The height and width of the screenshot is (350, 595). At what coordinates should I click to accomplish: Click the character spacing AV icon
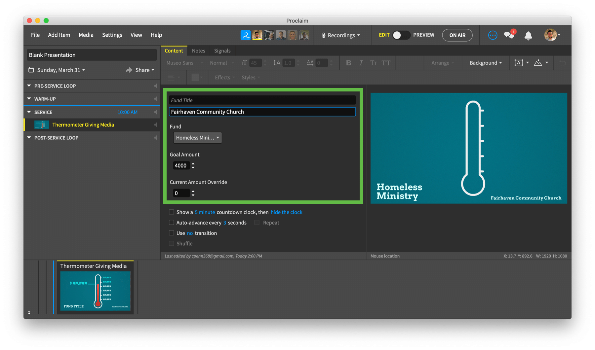pos(310,63)
